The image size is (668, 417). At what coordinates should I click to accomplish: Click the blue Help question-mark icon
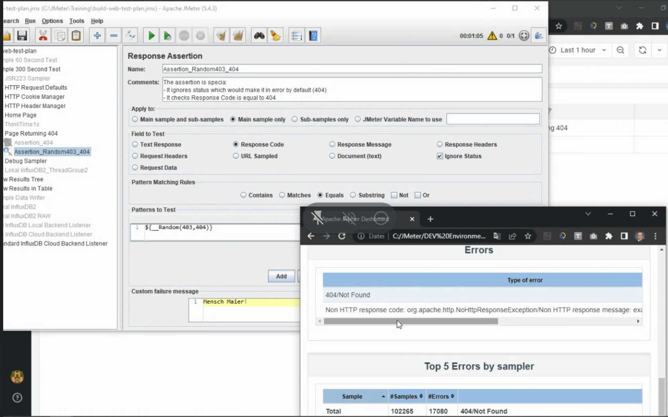coord(313,36)
